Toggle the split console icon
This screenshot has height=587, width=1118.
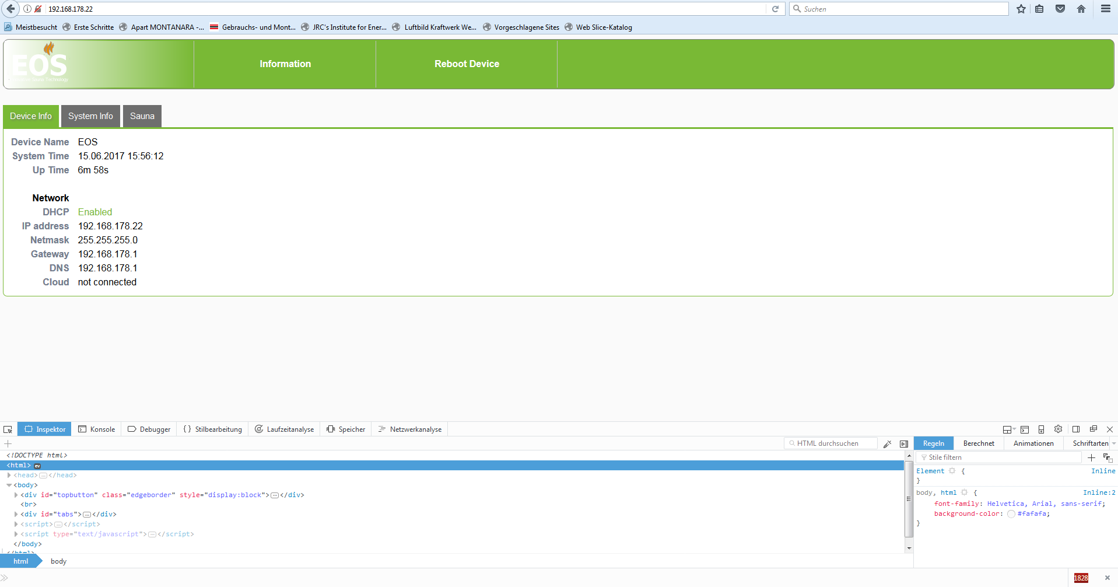[x=1025, y=429]
